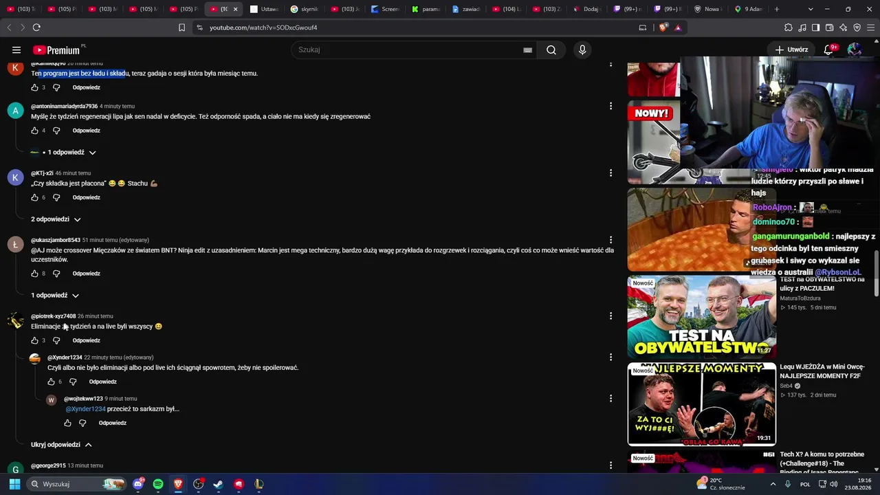Click the youtube.com address bar URL
This screenshot has width=880, height=495.
[263, 27]
